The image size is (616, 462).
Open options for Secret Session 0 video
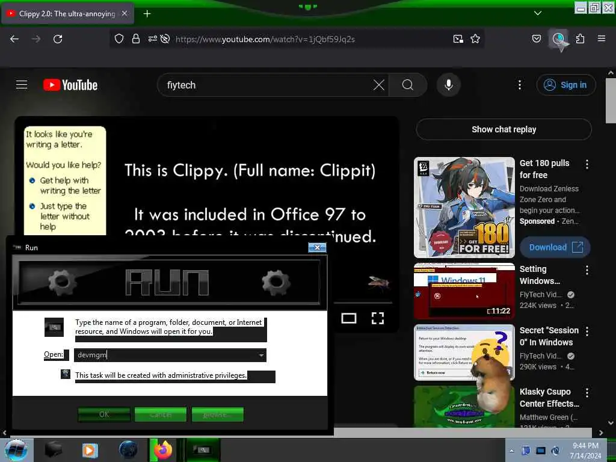click(x=587, y=331)
